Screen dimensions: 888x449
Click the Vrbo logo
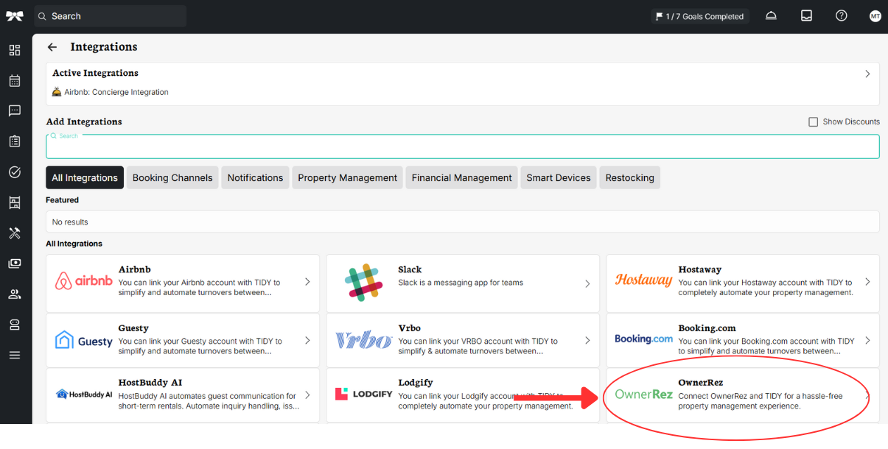click(x=364, y=340)
